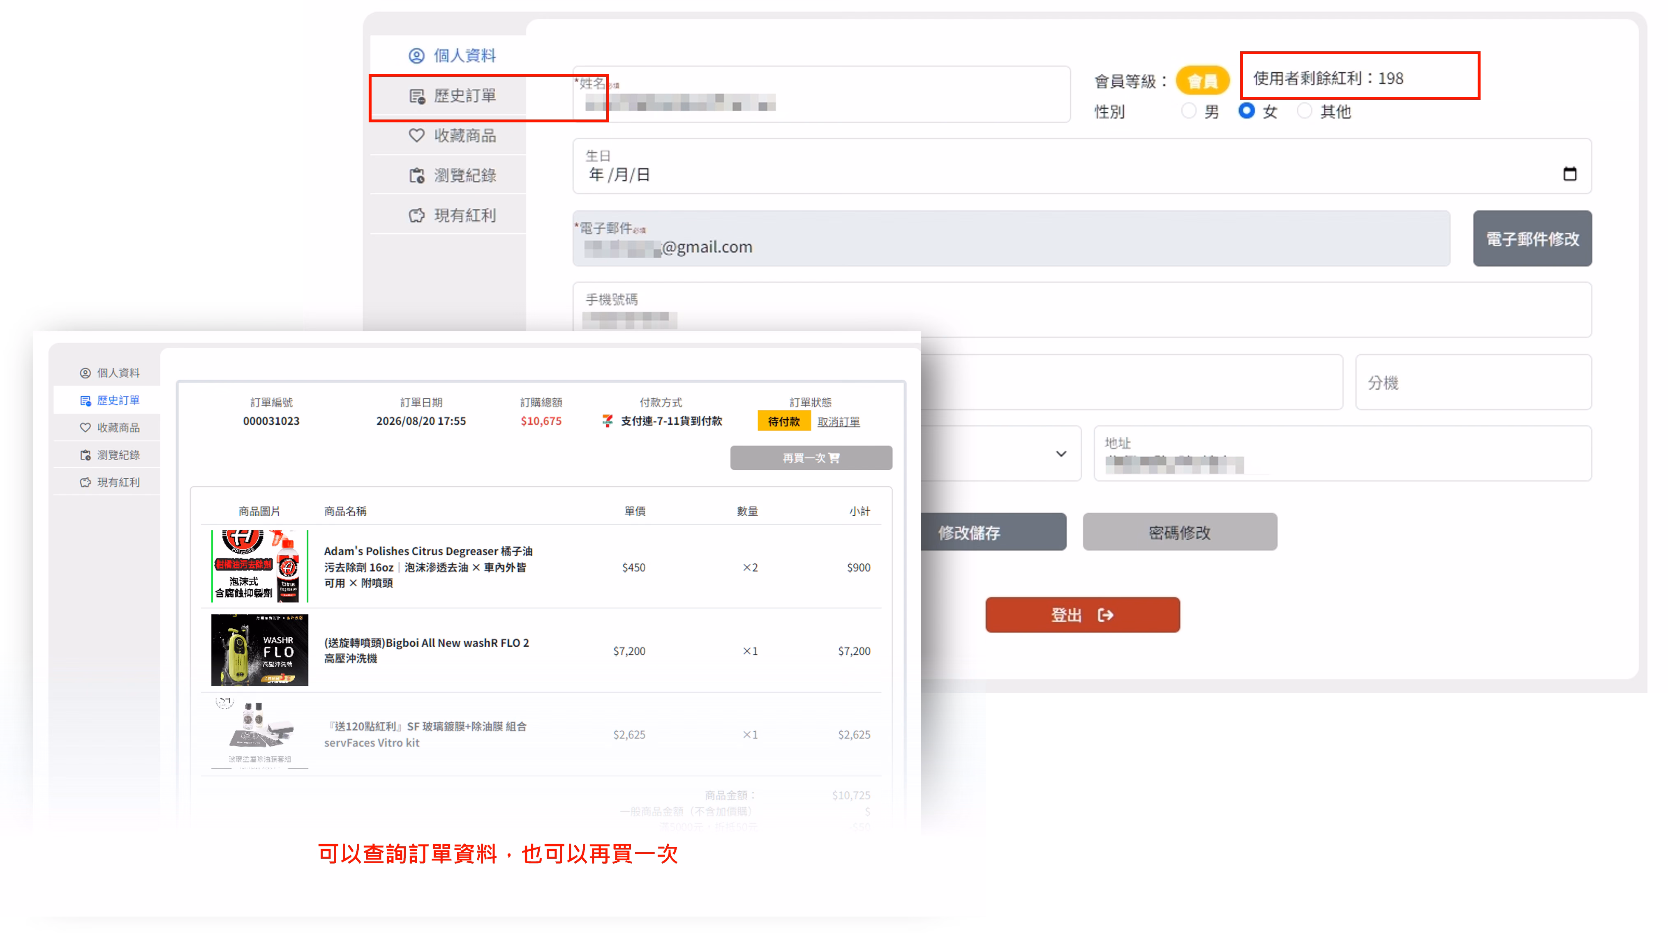The height and width of the screenshot is (933, 1668).
Task: Click the 7-11 payment logo icon
Action: tap(607, 421)
